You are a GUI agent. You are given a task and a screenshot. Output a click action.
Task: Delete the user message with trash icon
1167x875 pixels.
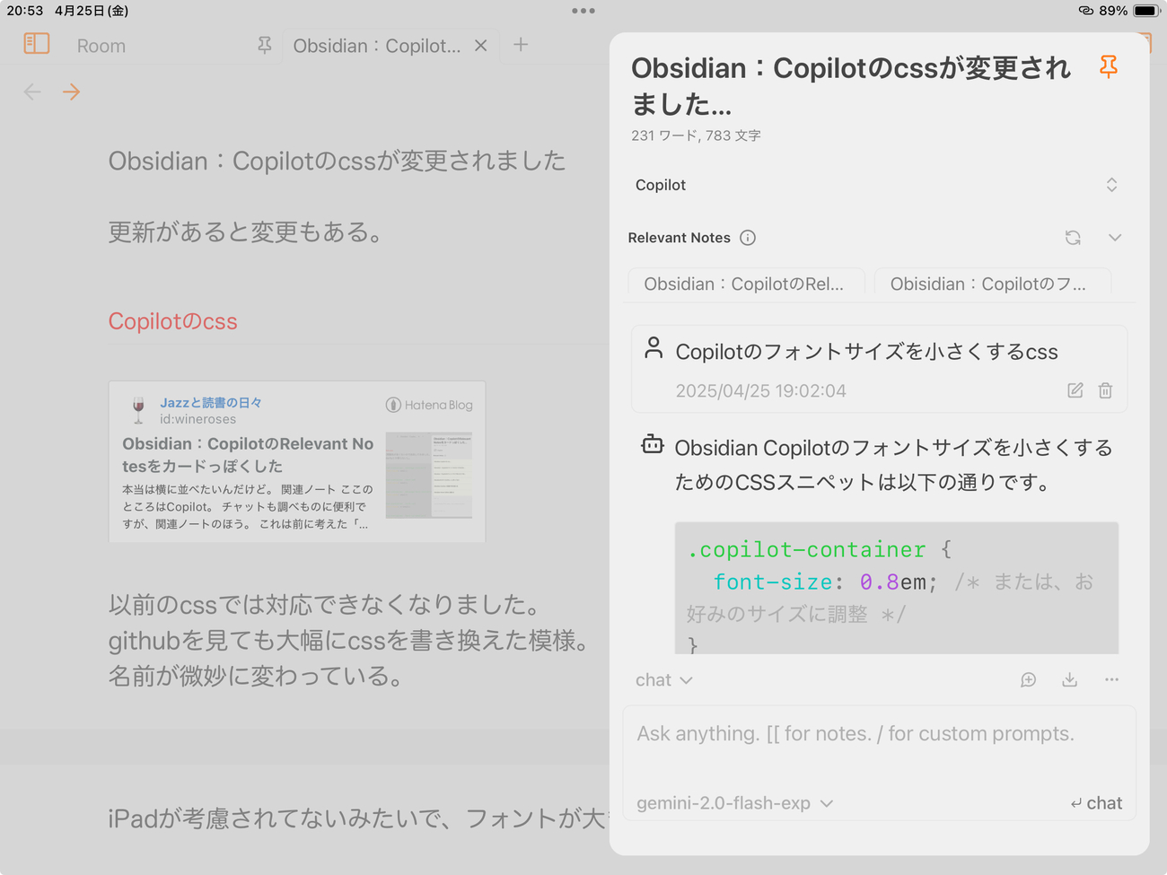pyautogui.click(x=1105, y=390)
